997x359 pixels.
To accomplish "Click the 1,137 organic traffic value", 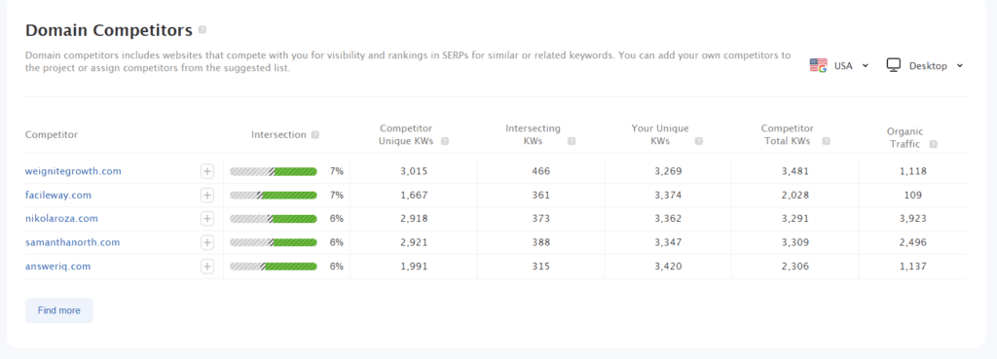I will (912, 267).
